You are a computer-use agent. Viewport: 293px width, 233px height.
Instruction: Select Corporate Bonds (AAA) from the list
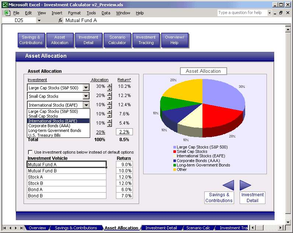click(49, 126)
